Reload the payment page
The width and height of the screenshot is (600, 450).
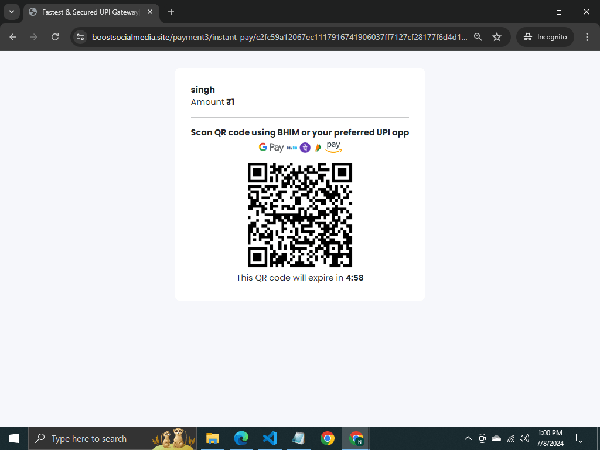55,37
